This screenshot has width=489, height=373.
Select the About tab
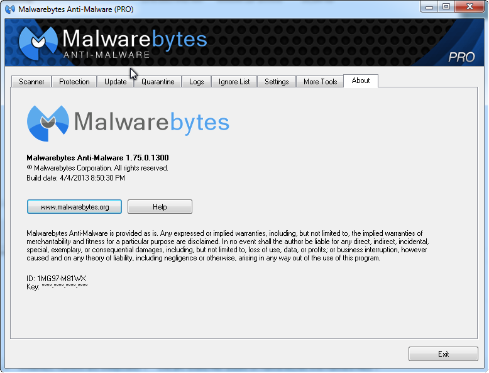361,81
